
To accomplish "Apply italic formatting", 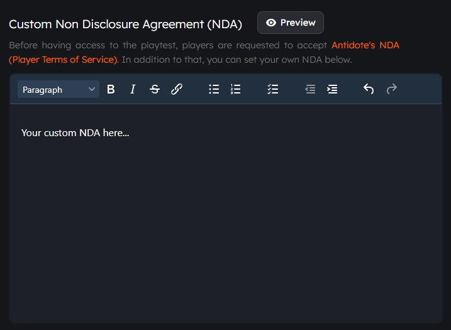I will pos(133,89).
